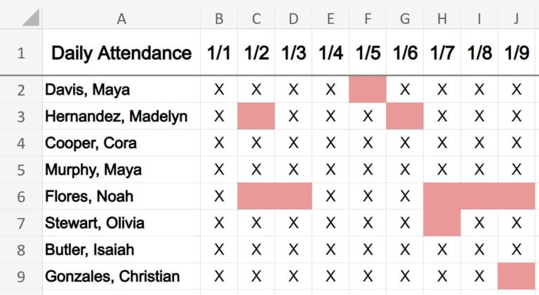Select Hernandez's red cell under 1/2

pyautogui.click(x=256, y=116)
